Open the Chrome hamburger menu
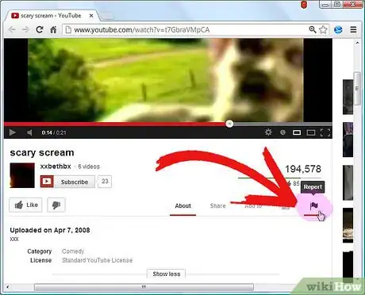This screenshot has width=365, height=295. 353,29
